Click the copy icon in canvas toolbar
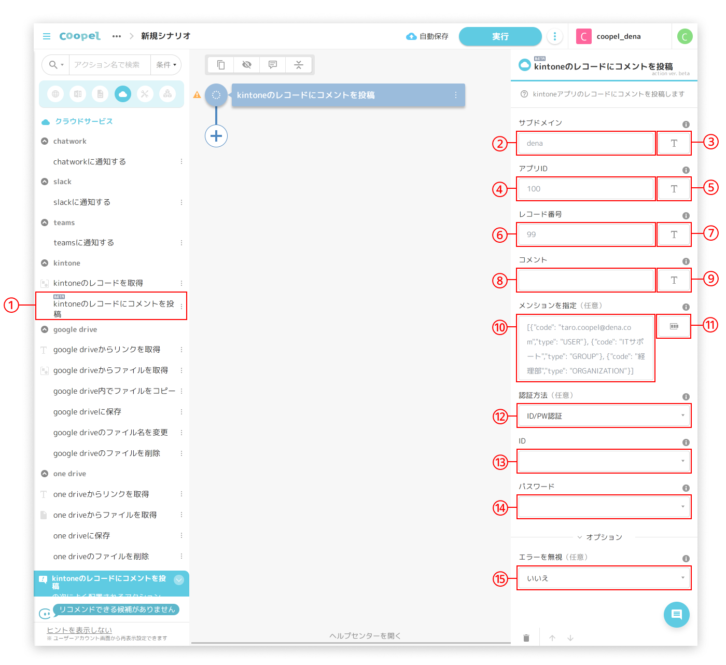The height and width of the screenshot is (665, 726). [x=221, y=65]
